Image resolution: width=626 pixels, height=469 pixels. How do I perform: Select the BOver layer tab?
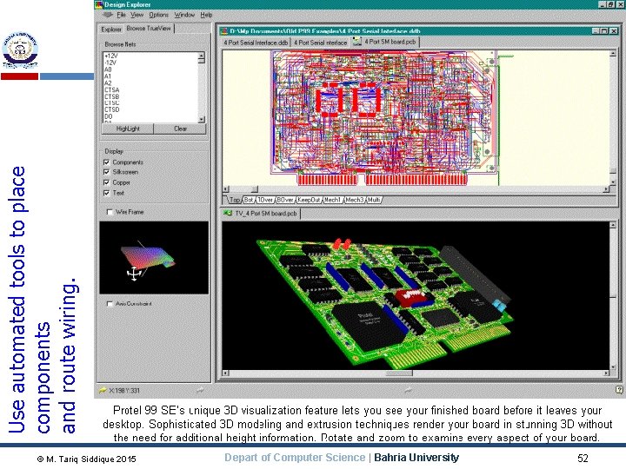tap(284, 200)
